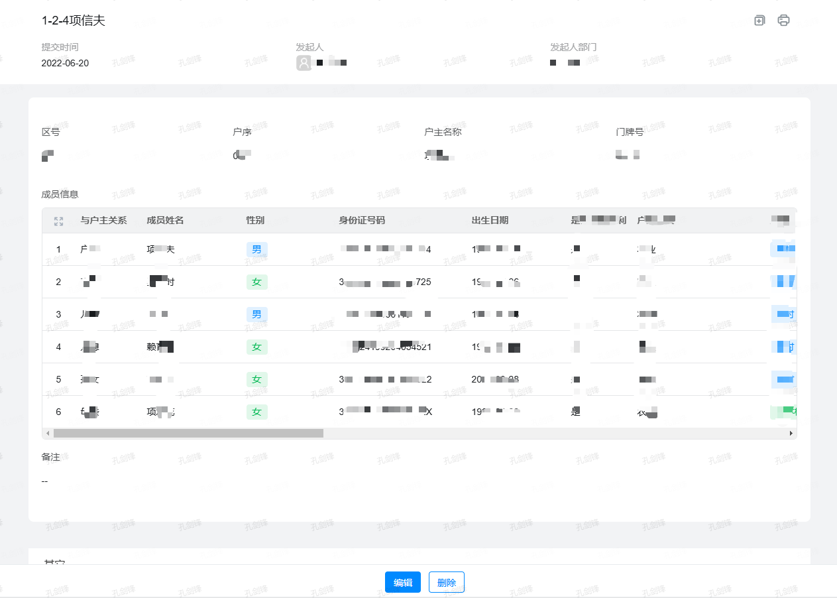Click the 区号 field label
837x598 pixels.
pyautogui.click(x=50, y=132)
